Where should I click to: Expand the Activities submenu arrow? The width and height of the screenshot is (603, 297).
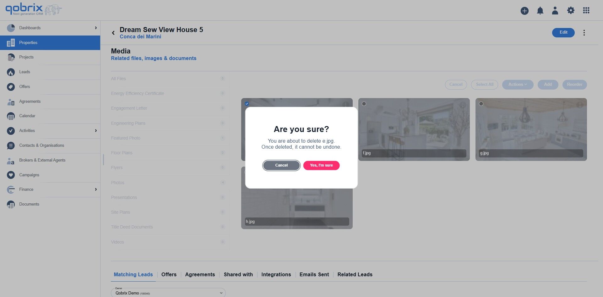96,131
